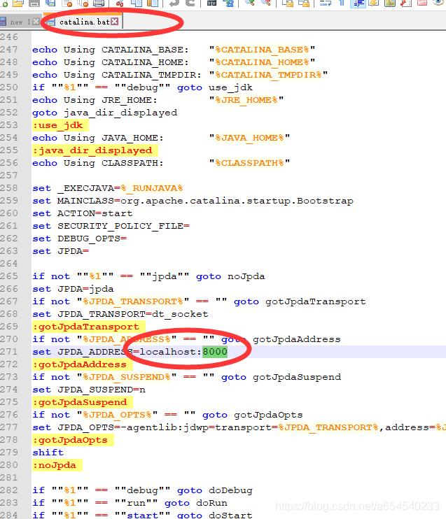Click %CATALINA_HOME% variable reference
Viewport: 446px width, 519px height.
(x=262, y=62)
